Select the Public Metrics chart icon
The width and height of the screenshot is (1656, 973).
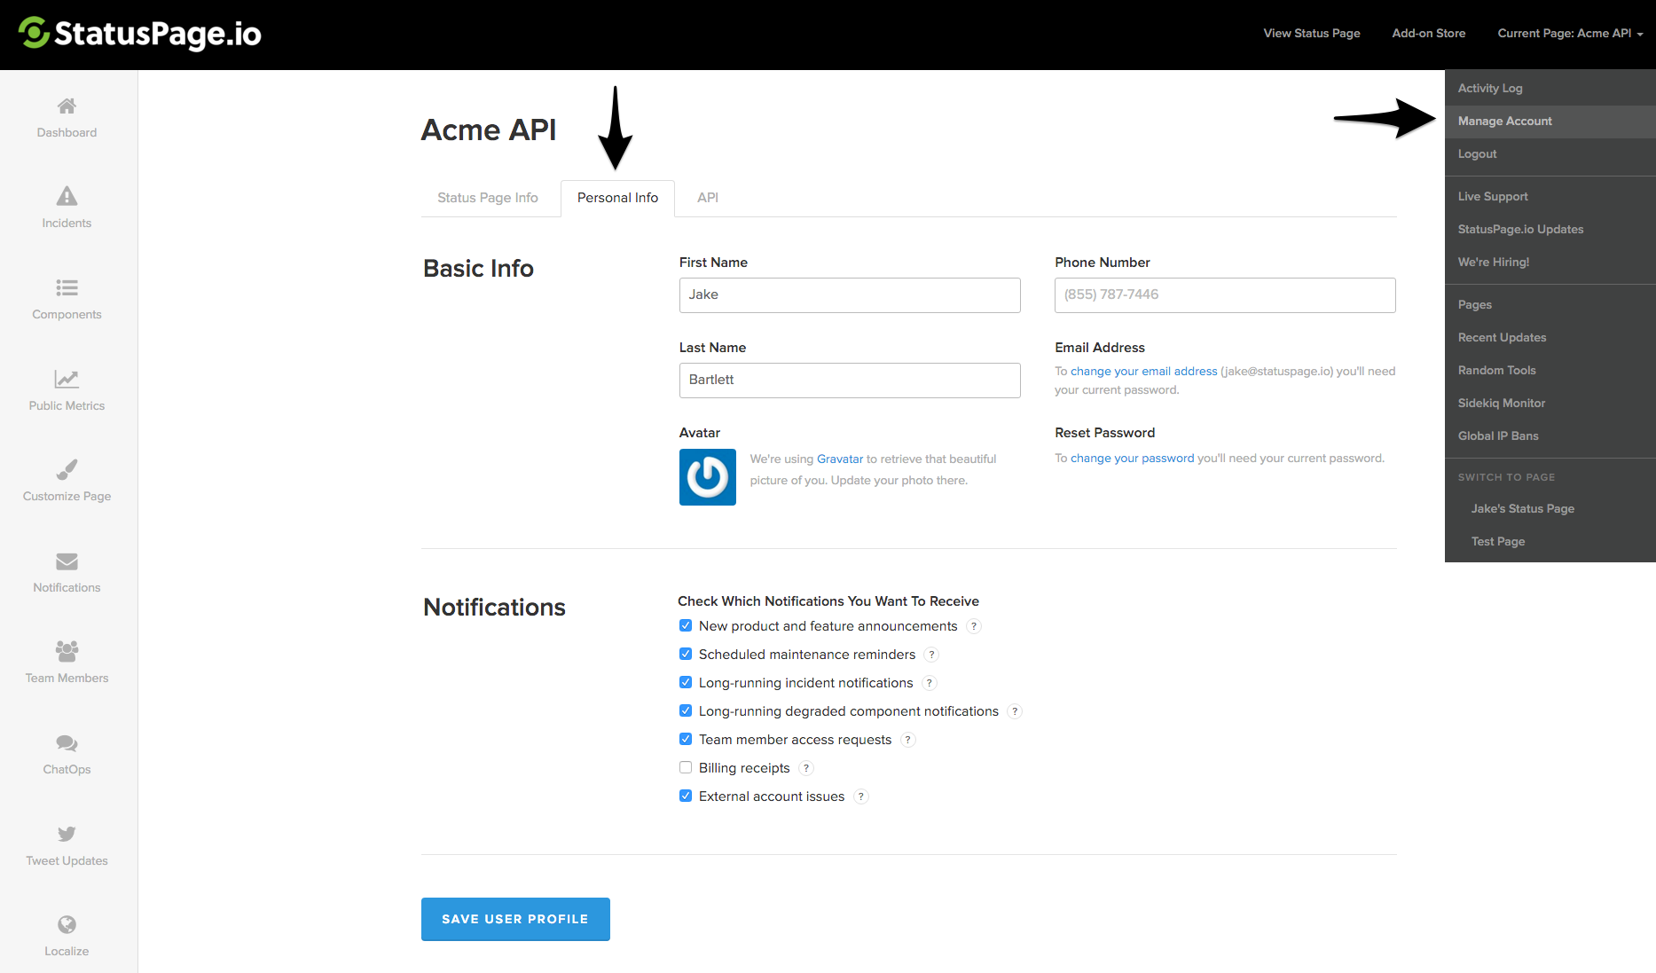[67, 379]
